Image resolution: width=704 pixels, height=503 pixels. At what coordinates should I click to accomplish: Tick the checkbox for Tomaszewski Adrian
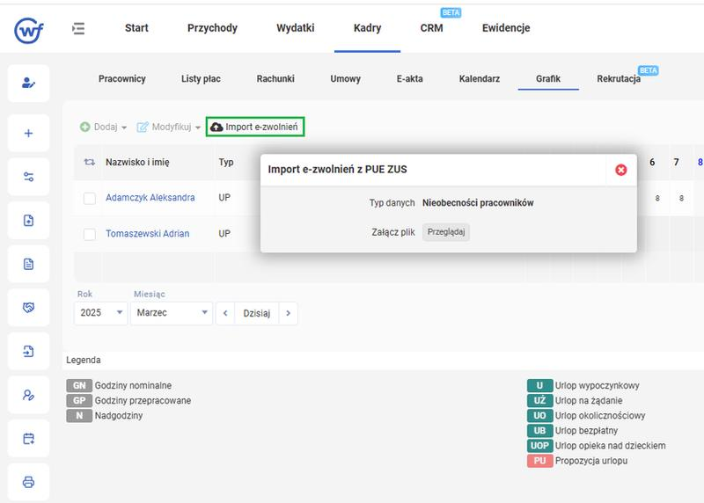coord(90,234)
